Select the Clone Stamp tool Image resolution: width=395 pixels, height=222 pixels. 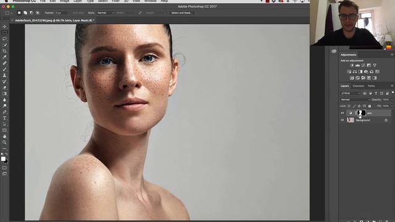pos(4,75)
